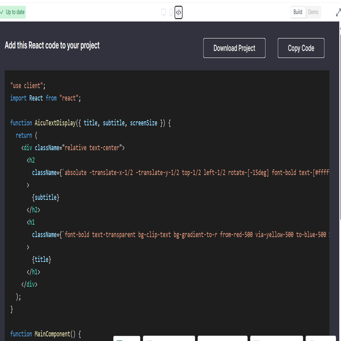The height and width of the screenshot is (341, 341).
Task: Click the Download Project button
Action: (x=234, y=48)
